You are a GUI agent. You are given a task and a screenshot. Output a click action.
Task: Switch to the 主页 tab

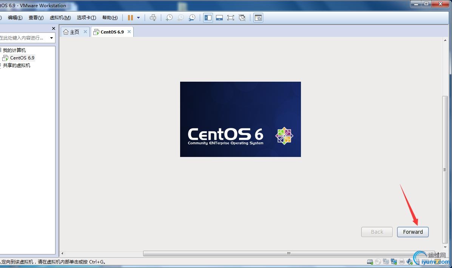[x=75, y=32]
